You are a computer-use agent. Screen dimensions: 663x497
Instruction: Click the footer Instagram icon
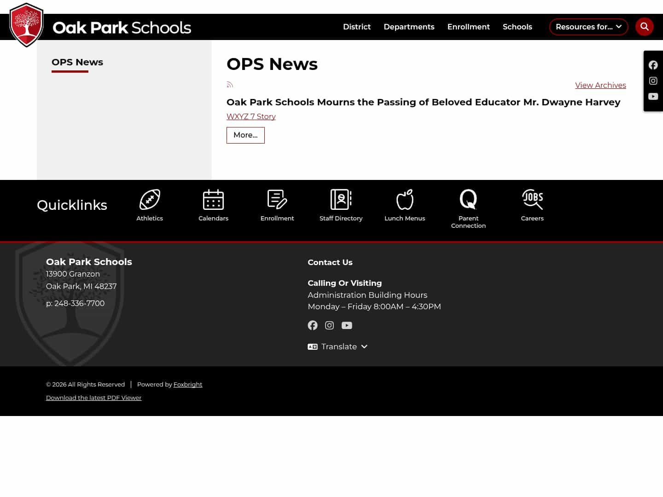click(x=330, y=325)
